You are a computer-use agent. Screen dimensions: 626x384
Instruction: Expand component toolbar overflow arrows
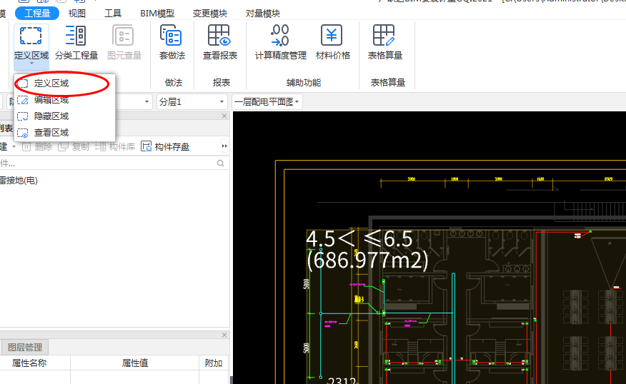pyautogui.click(x=224, y=146)
